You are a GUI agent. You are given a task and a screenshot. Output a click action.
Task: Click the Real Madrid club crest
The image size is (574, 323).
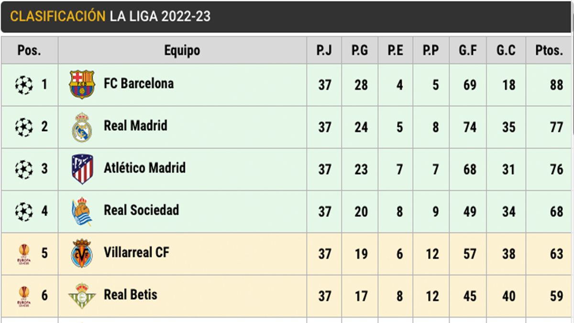(x=82, y=127)
